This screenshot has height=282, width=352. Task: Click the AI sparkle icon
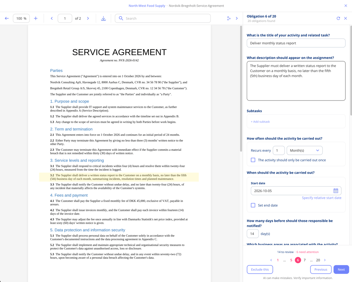pos(229,18)
